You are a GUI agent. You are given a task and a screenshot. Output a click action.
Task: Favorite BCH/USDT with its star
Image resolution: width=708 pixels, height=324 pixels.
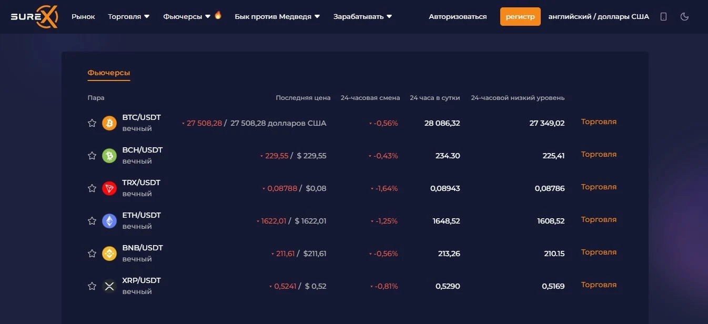[x=92, y=156]
